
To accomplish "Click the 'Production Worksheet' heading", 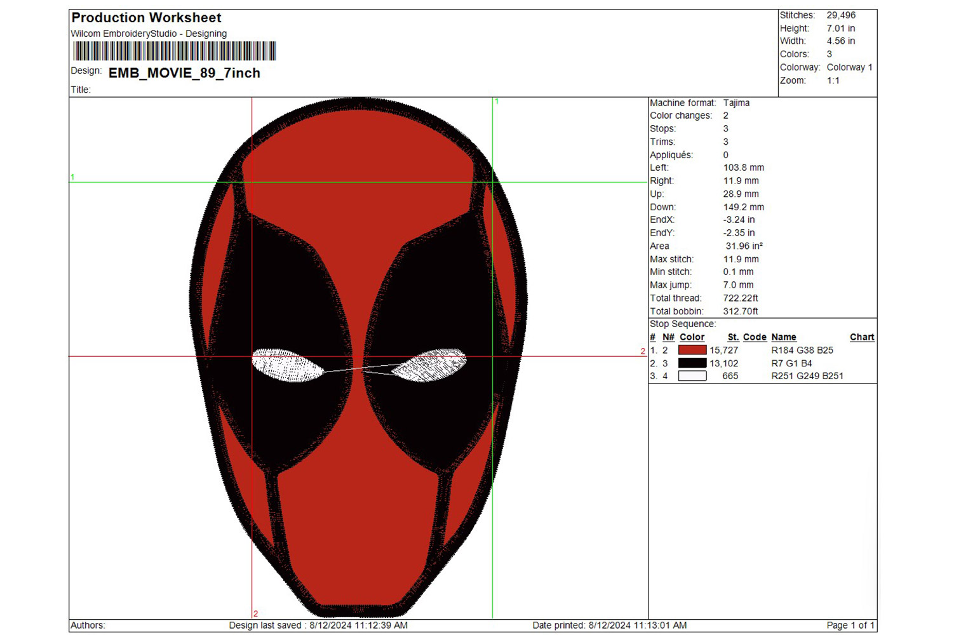I will [146, 18].
